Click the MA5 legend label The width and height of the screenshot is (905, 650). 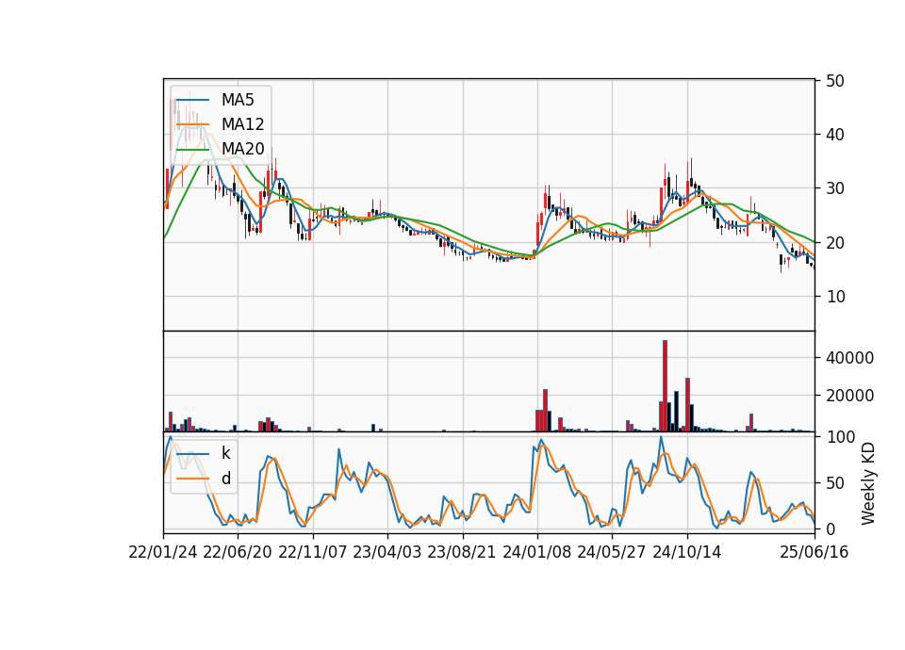point(238,100)
